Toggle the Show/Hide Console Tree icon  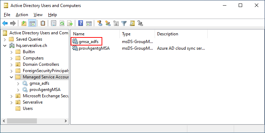click(x=32, y=23)
